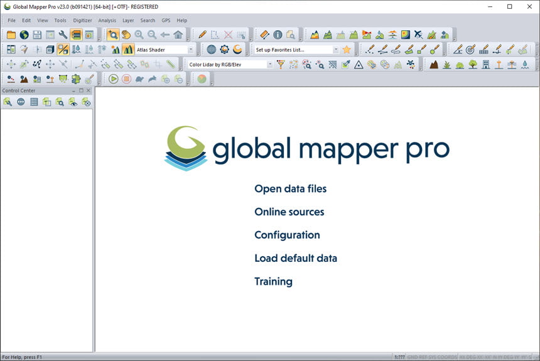
Task: Open the Edit menu
Action: pyautogui.click(x=26, y=20)
